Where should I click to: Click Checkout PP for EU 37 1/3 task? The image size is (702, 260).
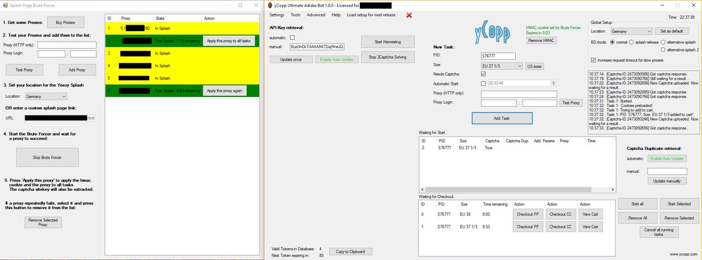pos(528,225)
